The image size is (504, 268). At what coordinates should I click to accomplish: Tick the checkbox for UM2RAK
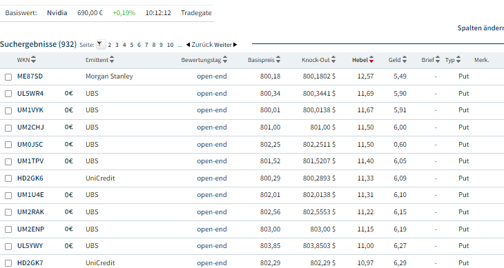point(8,213)
